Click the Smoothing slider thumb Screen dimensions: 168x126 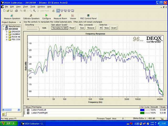coord(39,29)
